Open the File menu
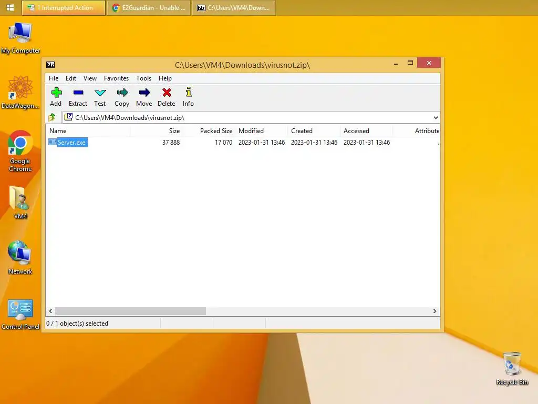 pos(54,78)
